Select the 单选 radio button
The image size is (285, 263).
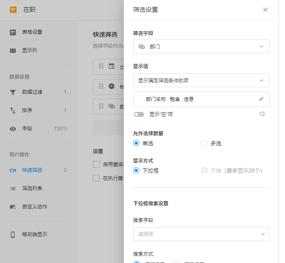136,143
